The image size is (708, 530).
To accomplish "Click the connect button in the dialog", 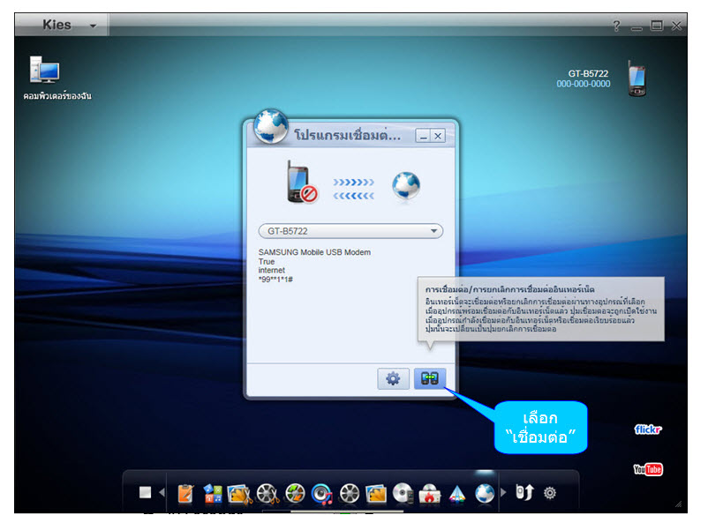I will [x=430, y=378].
